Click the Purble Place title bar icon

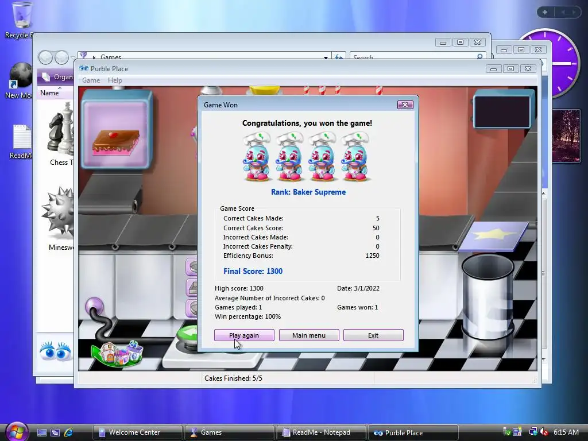(x=84, y=69)
